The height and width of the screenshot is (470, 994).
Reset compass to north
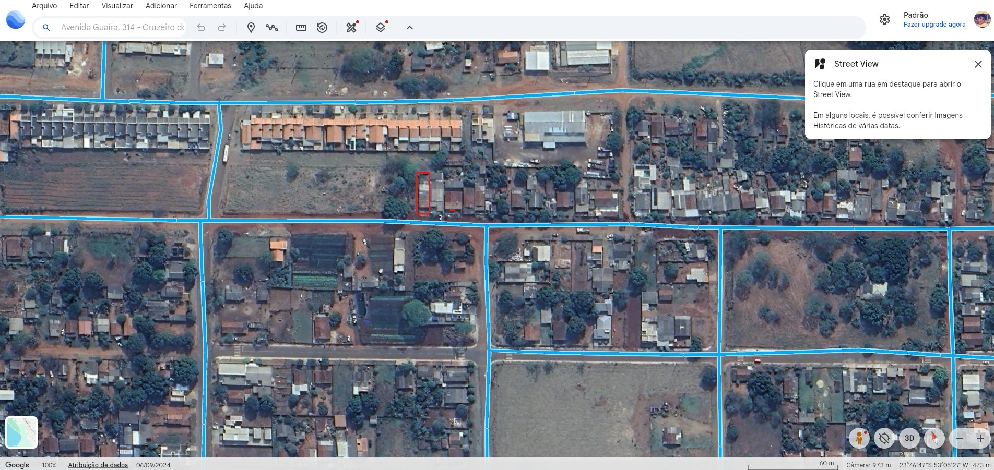pyautogui.click(x=934, y=438)
